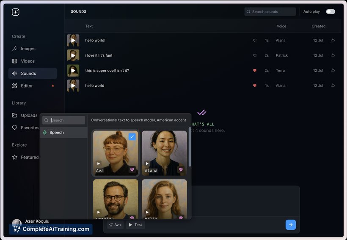This screenshot has width=347, height=240.
Task: Click the Search sounds field
Action: [x=270, y=12]
